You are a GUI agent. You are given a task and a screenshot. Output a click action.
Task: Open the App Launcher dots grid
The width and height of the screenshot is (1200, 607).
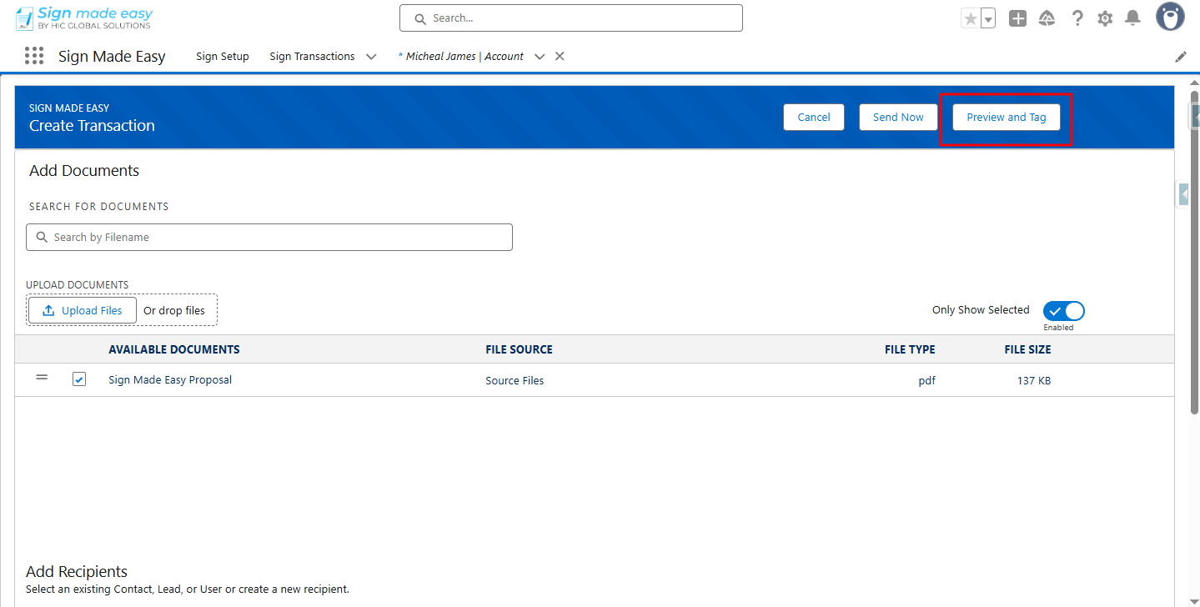(34, 56)
